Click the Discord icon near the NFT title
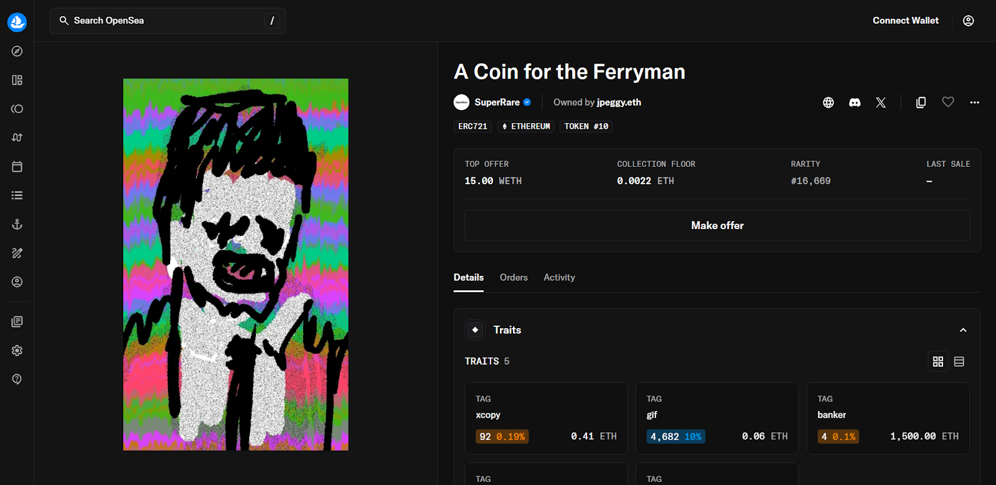 click(854, 102)
